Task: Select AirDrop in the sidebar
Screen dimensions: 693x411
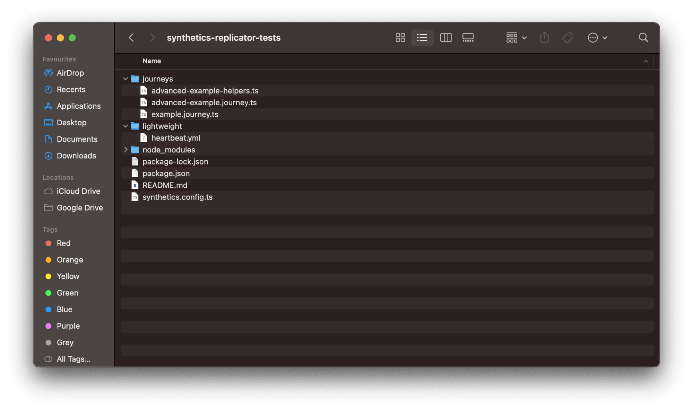Action: click(70, 73)
